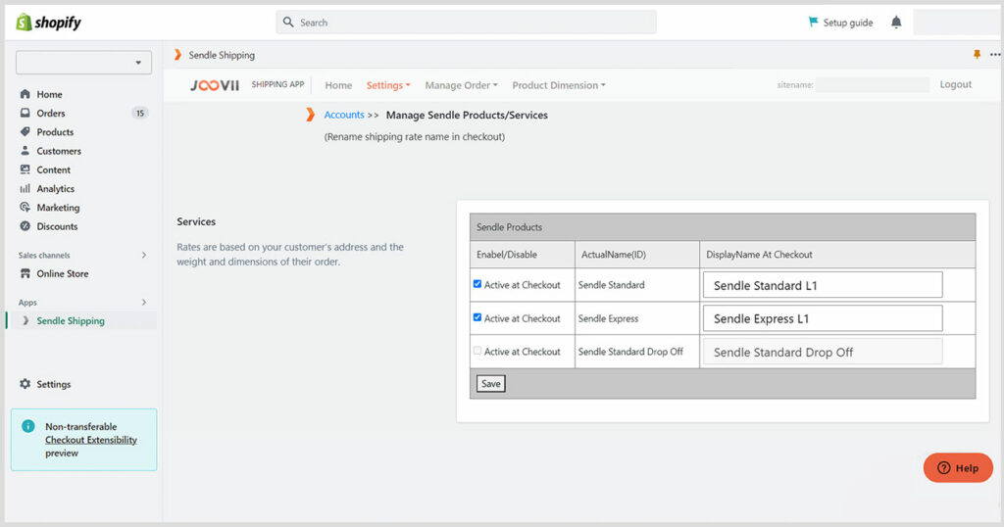
Task: Click the Marketing target icon
Action: pos(25,208)
